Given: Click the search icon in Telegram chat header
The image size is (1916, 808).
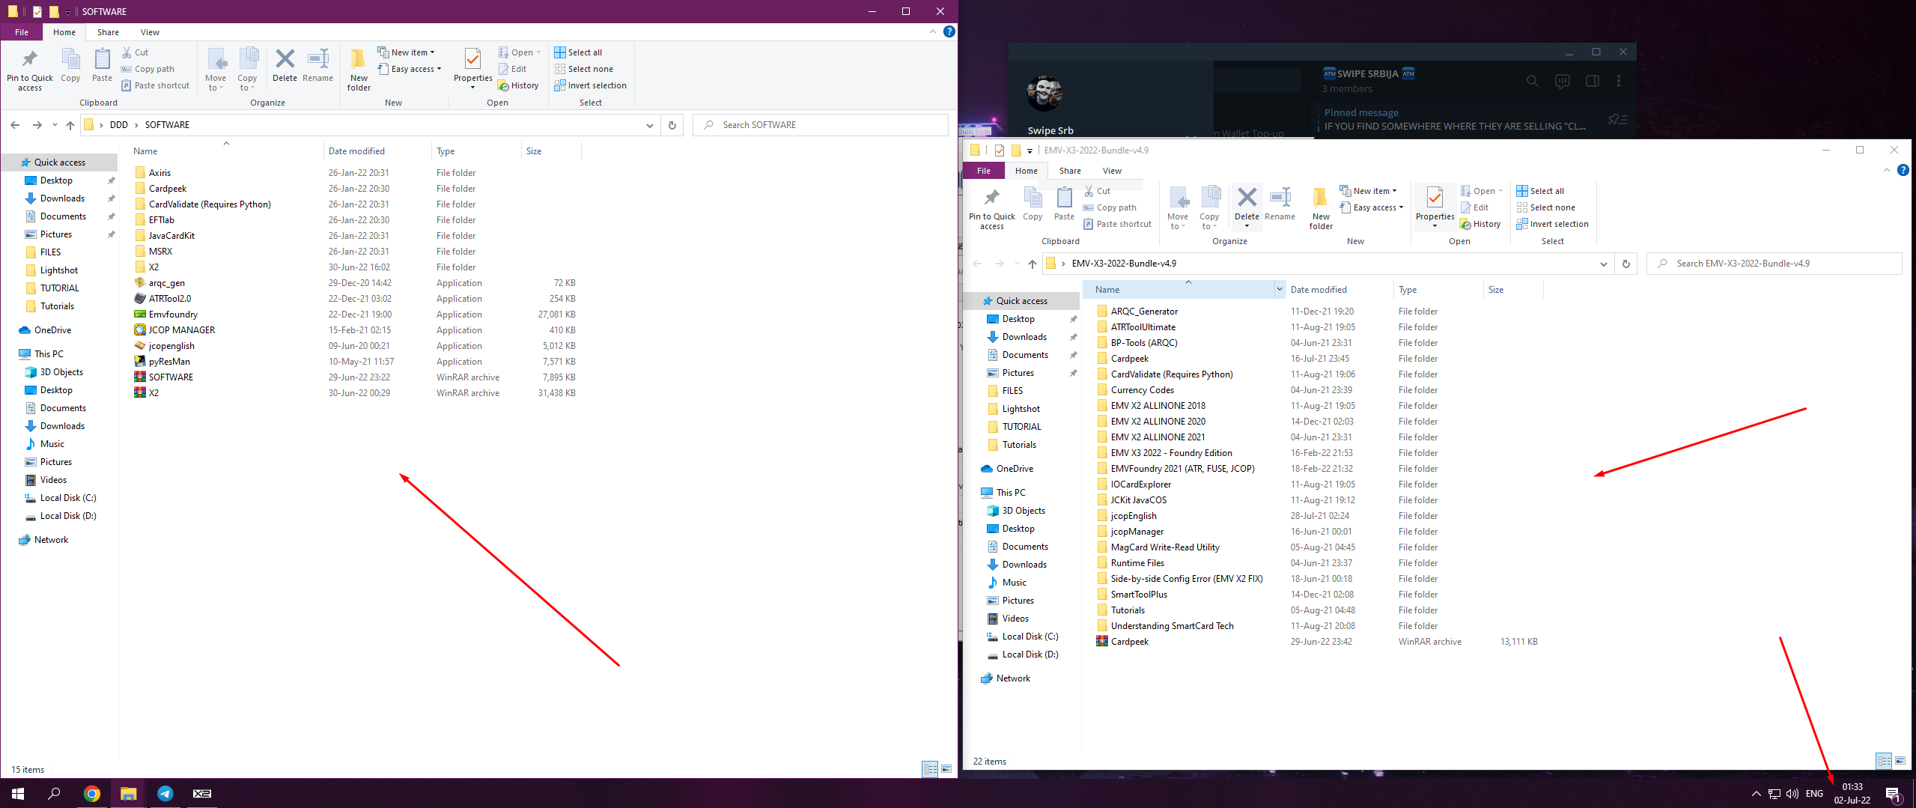Looking at the screenshot, I should (x=1532, y=81).
